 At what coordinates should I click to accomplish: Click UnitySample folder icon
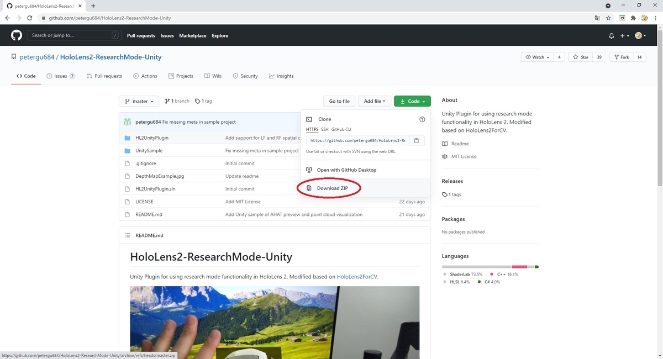[127, 150]
